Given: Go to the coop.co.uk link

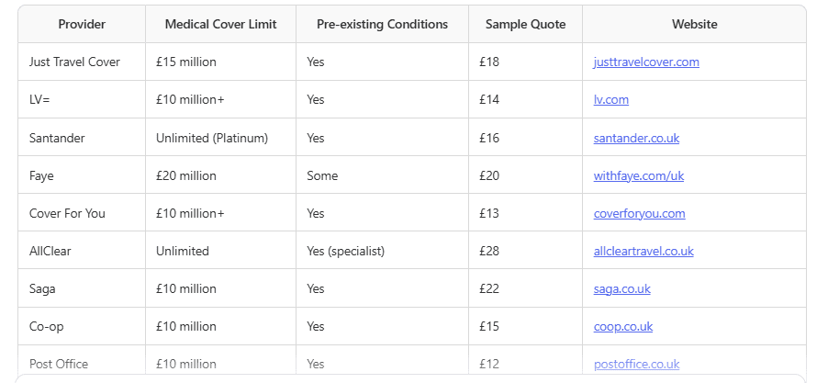Looking at the screenshot, I should pos(622,326).
